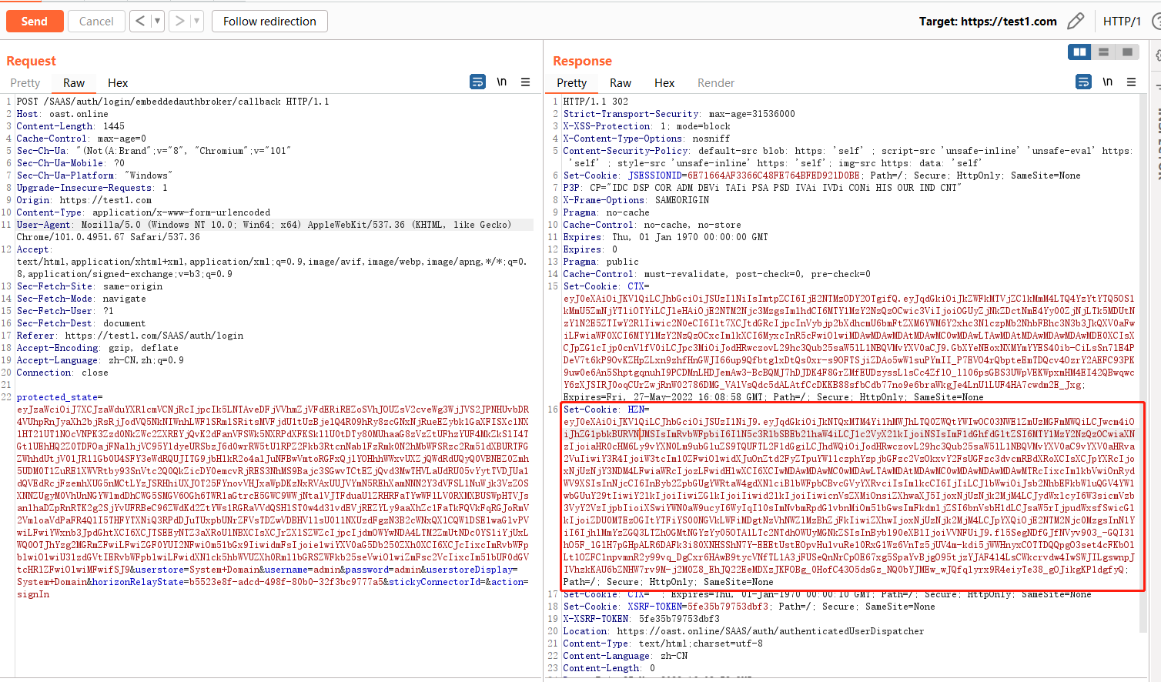The width and height of the screenshot is (1161, 682).
Task: Open the Response Hex tab
Action: pyautogui.click(x=664, y=82)
